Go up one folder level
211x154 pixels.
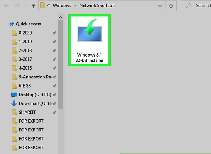click(x=34, y=6)
